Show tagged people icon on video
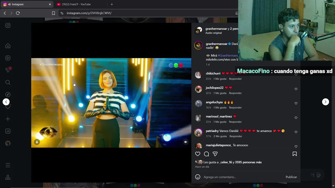Image resolution: width=335 pixels, height=188 pixels. (x=37, y=142)
